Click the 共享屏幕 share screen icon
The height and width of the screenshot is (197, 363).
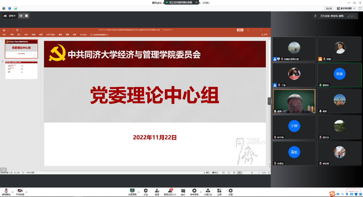[x=132, y=191]
